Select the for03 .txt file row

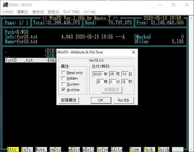[x=31, y=60]
